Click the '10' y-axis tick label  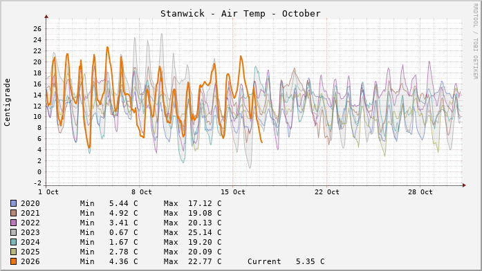pos(37,117)
